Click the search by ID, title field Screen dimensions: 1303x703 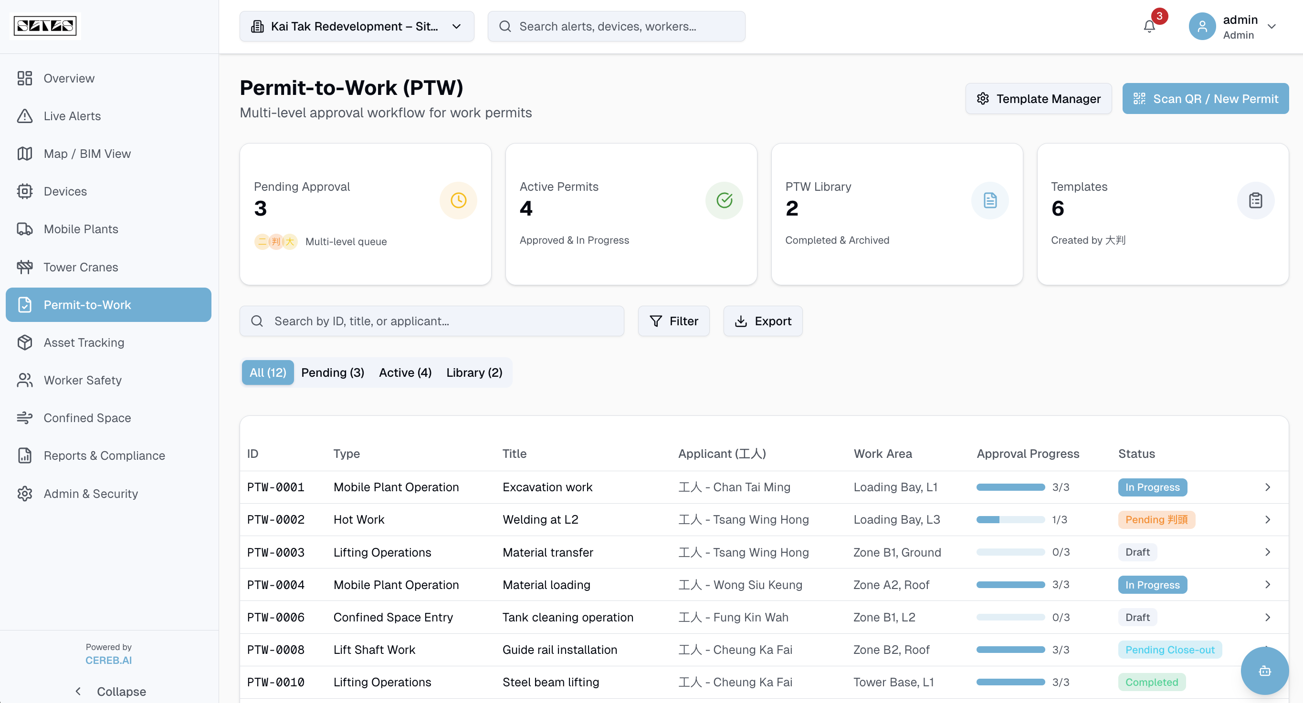click(431, 321)
